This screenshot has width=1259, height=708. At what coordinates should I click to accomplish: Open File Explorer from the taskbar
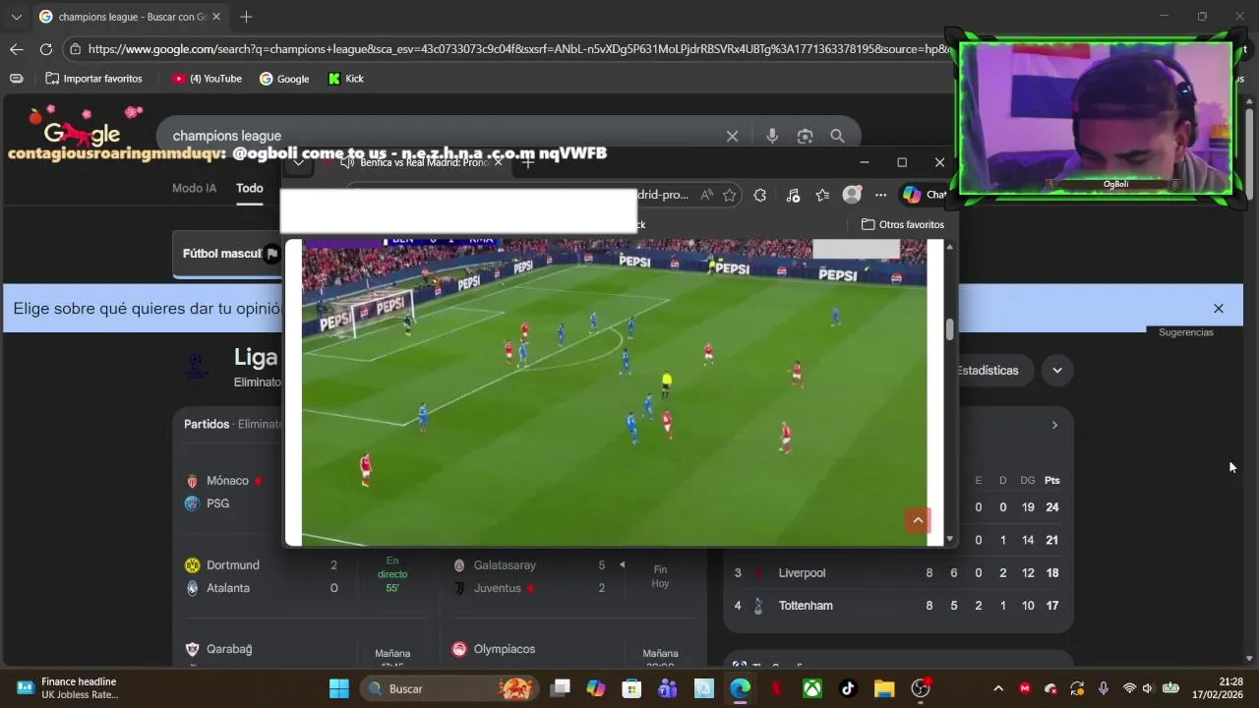tap(884, 688)
